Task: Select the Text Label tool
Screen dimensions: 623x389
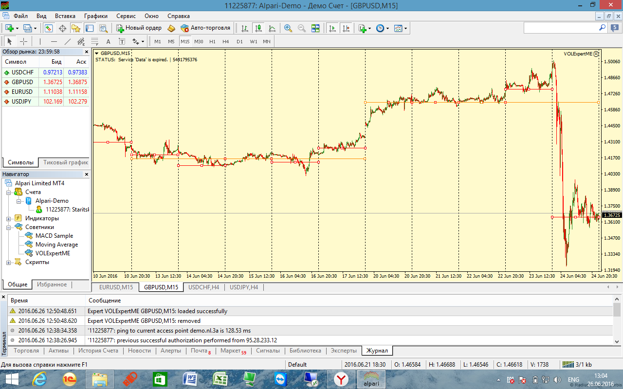Action: pos(122,41)
